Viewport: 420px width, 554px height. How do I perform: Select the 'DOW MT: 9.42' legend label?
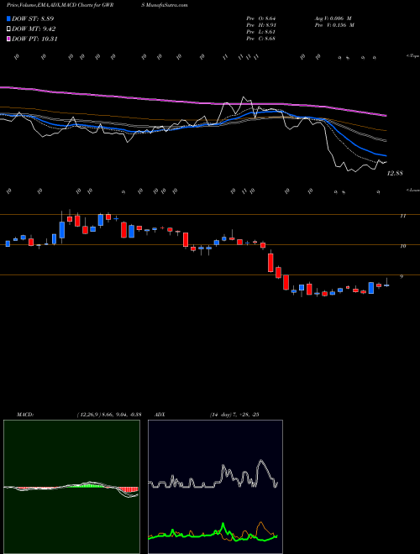pos(34,29)
